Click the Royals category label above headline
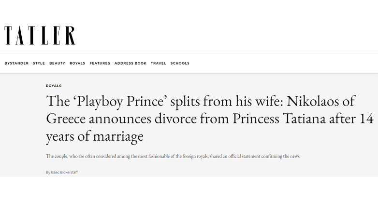 point(54,86)
